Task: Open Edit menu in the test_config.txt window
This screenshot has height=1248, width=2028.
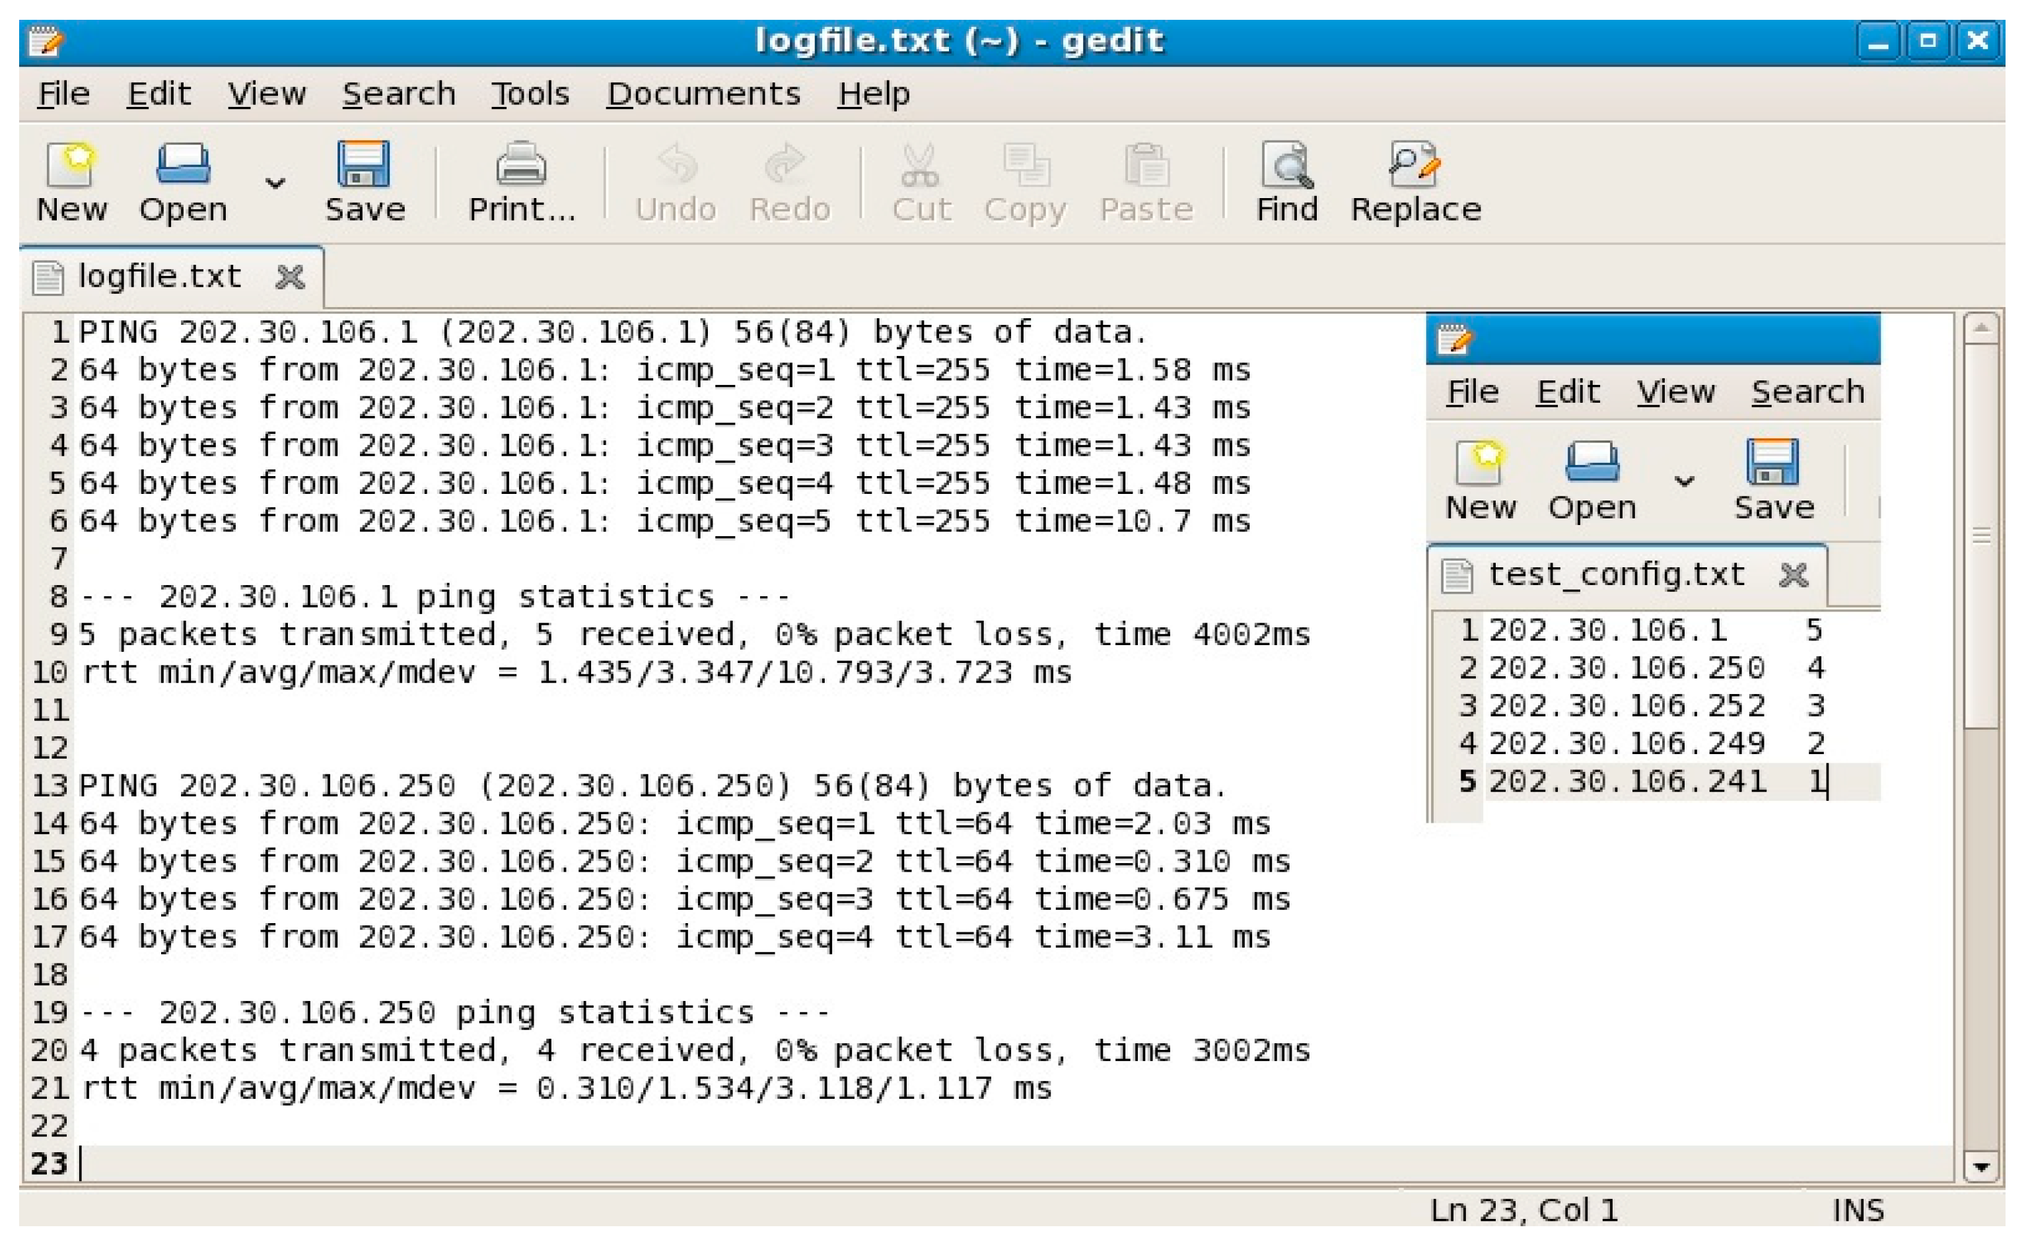Action: tap(1568, 392)
